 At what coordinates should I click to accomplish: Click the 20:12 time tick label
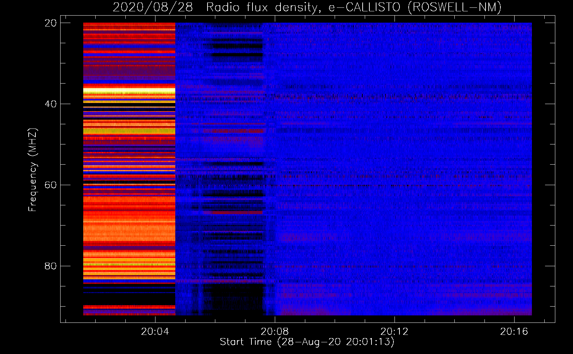(x=395, y=332)
